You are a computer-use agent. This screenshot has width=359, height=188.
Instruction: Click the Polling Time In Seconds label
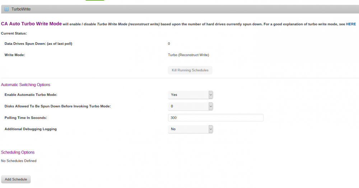(x=25, y=118)
